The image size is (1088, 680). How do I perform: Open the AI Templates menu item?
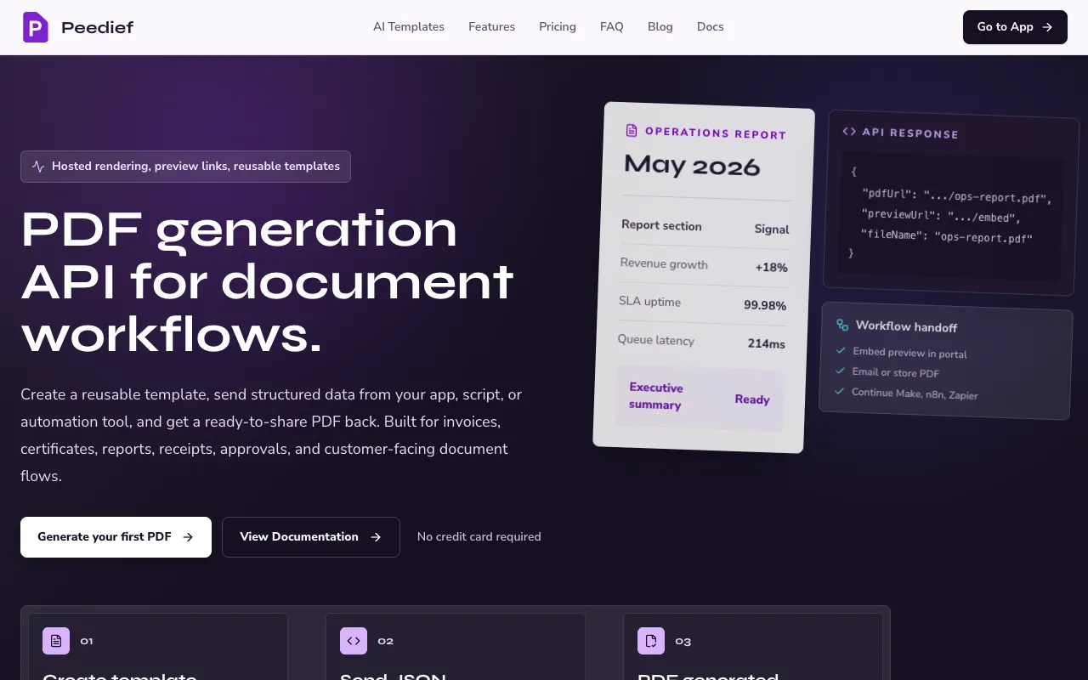point(409,27)
